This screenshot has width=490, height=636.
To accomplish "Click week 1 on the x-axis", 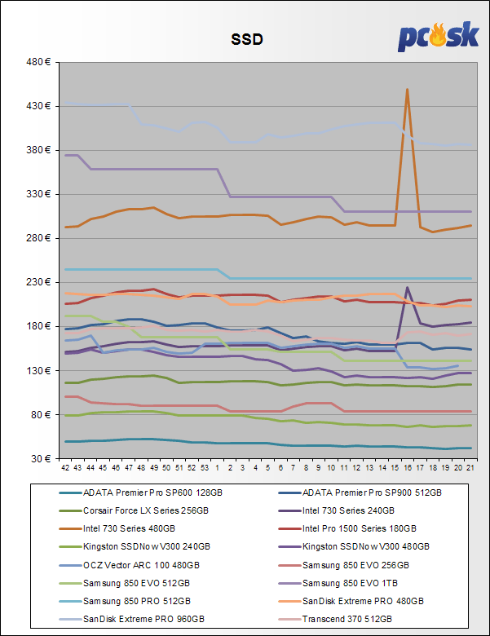I will (x=218, y=468).
